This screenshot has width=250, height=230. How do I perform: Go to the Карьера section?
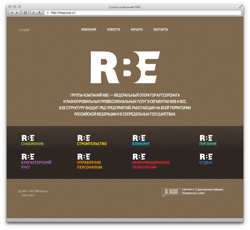pyautogui.click(x=137, y=30)
